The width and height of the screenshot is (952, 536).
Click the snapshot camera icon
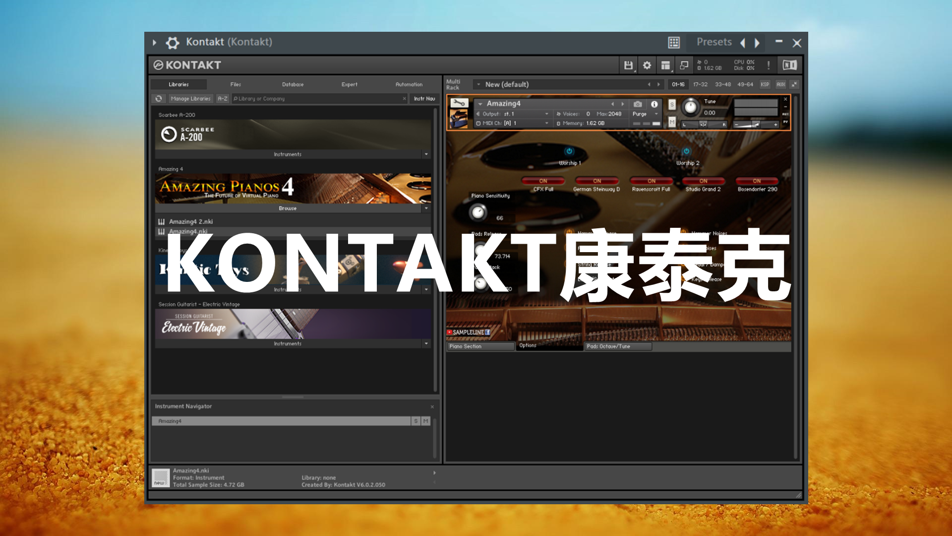click(638, 104)
